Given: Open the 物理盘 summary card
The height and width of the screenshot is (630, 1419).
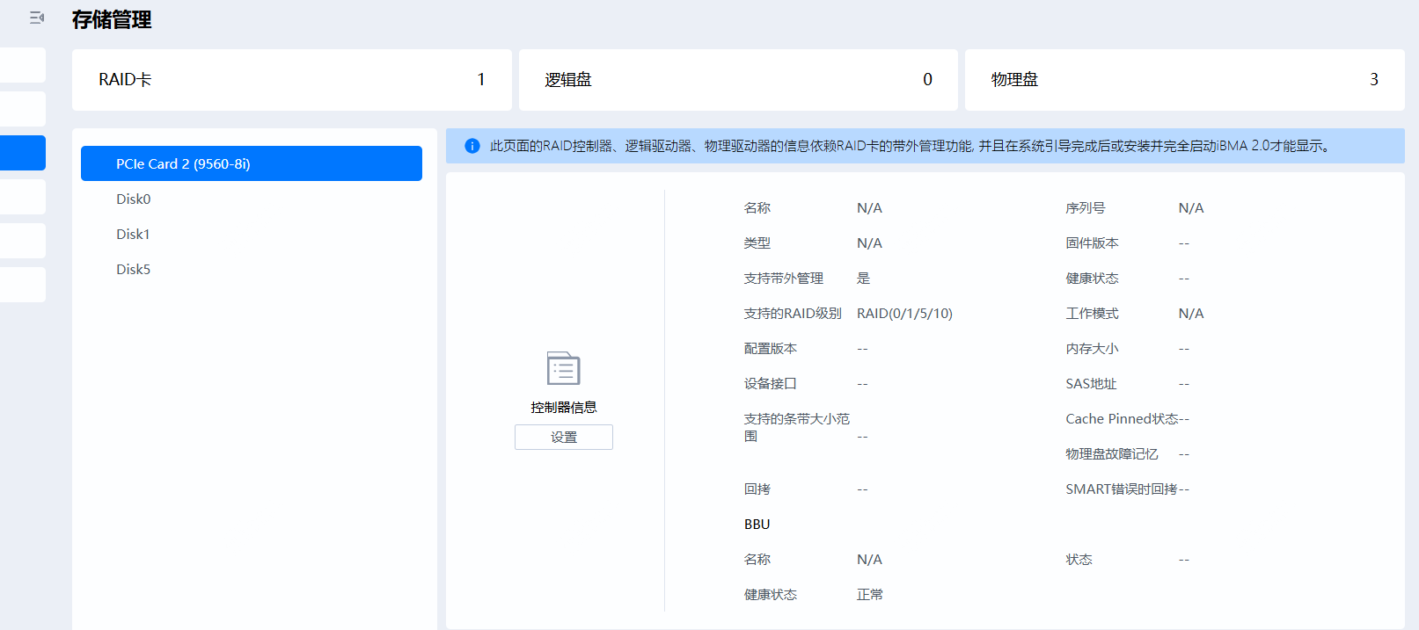Looking at the screenshot, I should point(1183,80).
